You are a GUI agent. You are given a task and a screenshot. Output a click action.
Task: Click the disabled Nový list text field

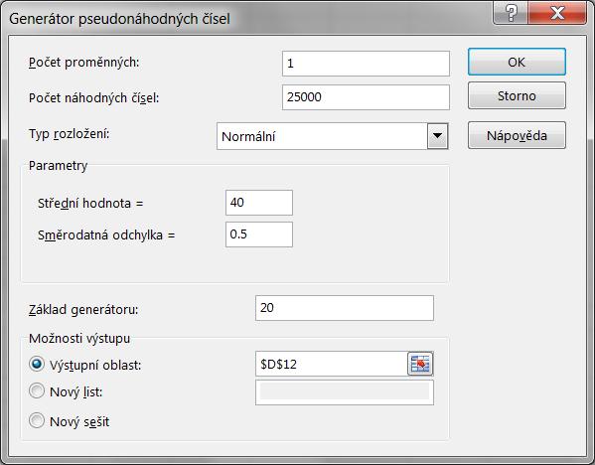pyautogui.click(x=345, y=392)
